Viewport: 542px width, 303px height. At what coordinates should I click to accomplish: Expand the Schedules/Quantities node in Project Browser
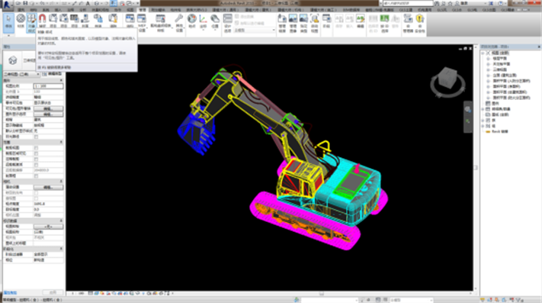(x=483, y=109)
